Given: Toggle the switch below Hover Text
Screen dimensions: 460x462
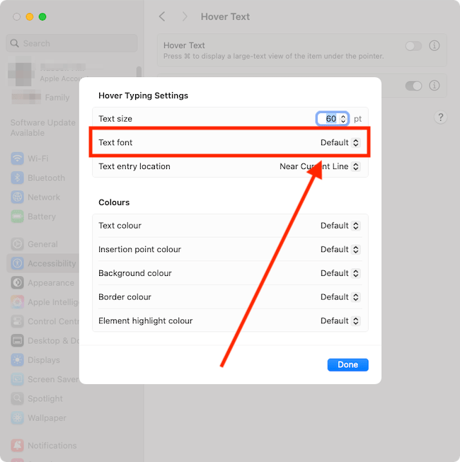Looking at the screenshot, I should (413, 86).
